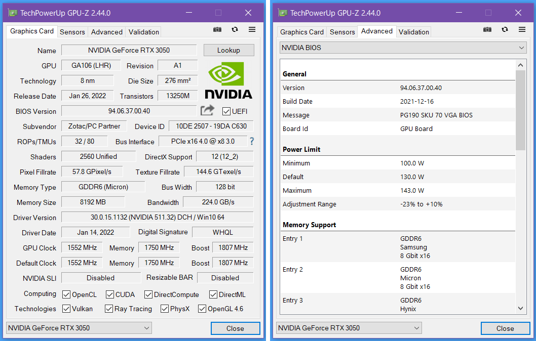Toggle the UEFI checkbox

coord(226,111)
